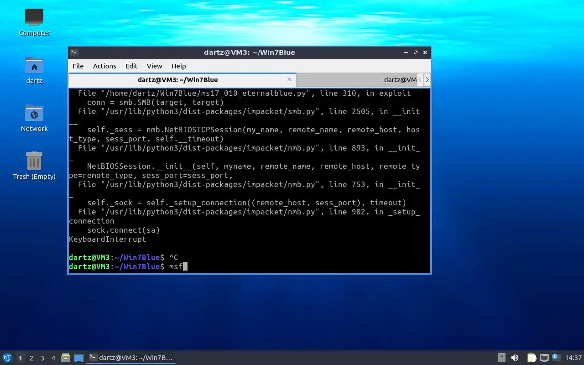Switch to workspace 3

(42, 358)
